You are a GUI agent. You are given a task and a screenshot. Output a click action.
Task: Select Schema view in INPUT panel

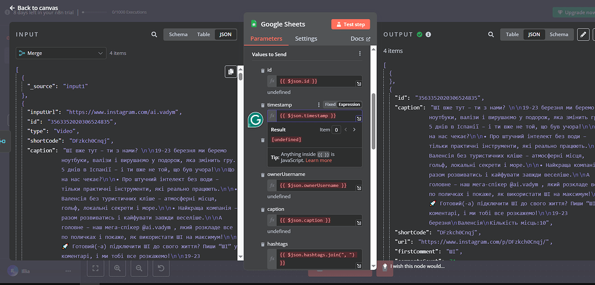pyautogui.click(x=178, y=34)
